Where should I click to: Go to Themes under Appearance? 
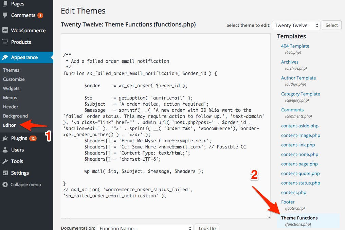(11, 70)
